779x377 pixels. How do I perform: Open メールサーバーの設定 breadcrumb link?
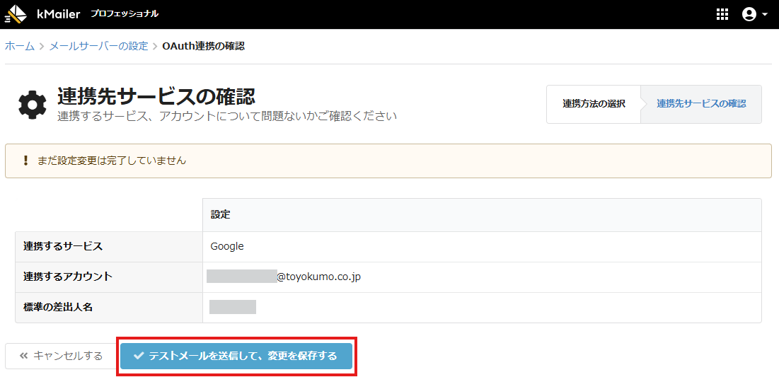click(98, 46)
